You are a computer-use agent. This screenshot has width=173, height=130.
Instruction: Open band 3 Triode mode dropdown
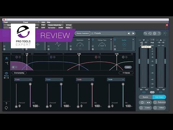(85, 79)
